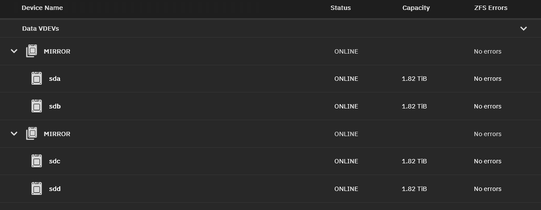Click the Device Name column header
The height and width of the screenshot is (210, 541).
[x=42, y=8]
